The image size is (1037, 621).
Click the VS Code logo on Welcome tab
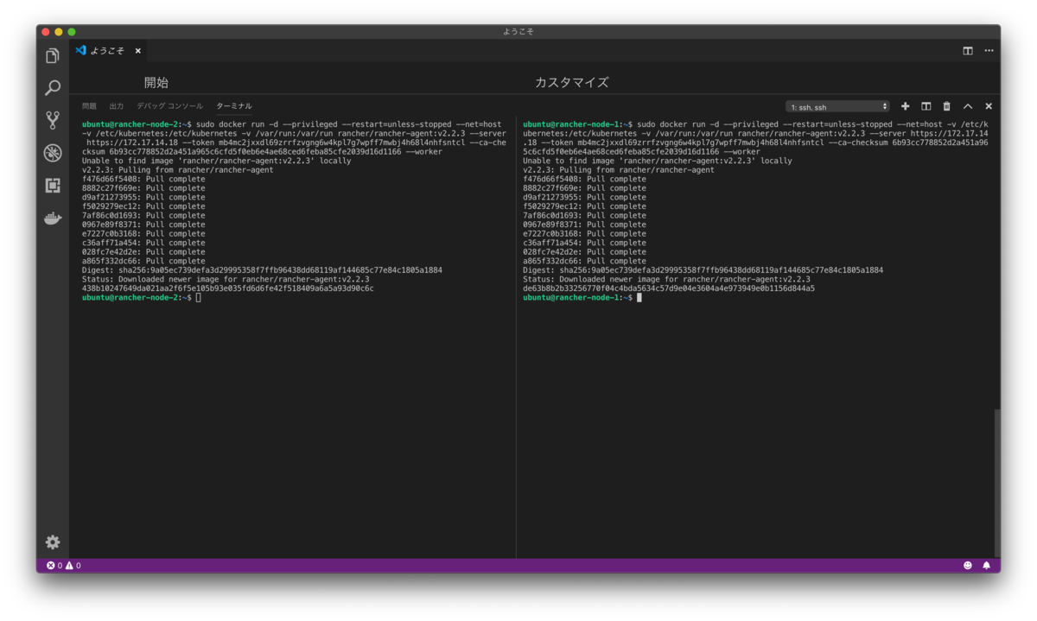coord(80,50)
